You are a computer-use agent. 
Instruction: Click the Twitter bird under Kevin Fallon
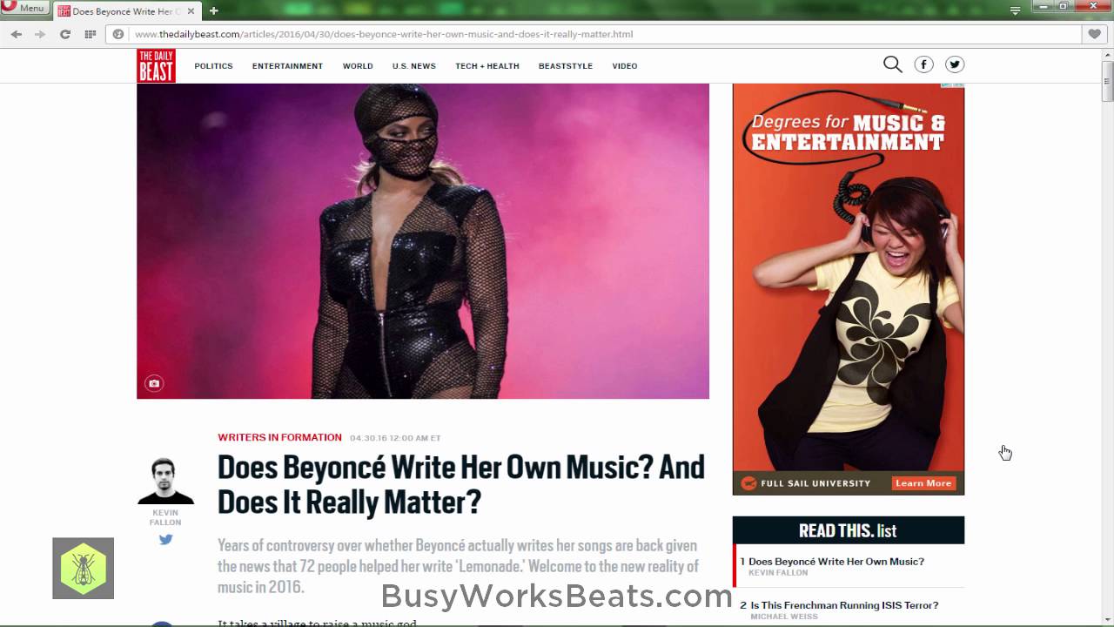[165, 539]
